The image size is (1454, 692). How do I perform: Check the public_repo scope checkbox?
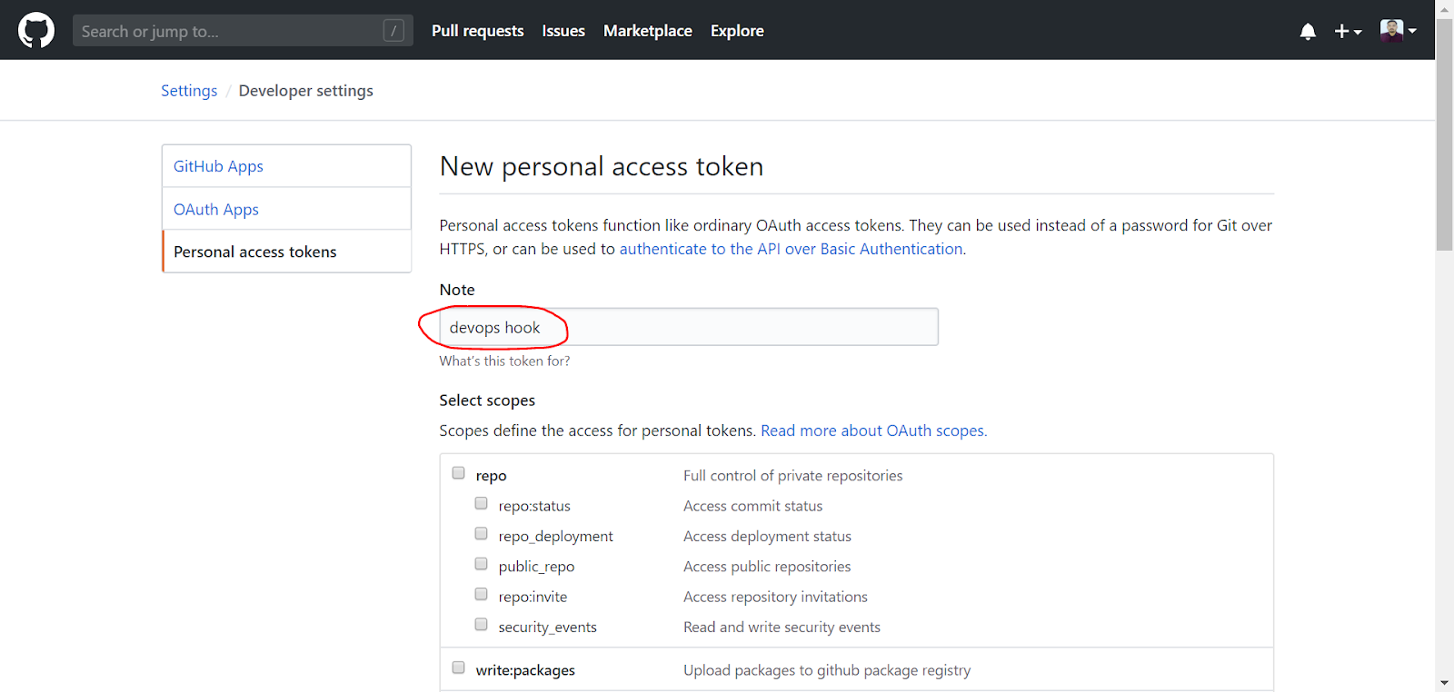[482, 564]
